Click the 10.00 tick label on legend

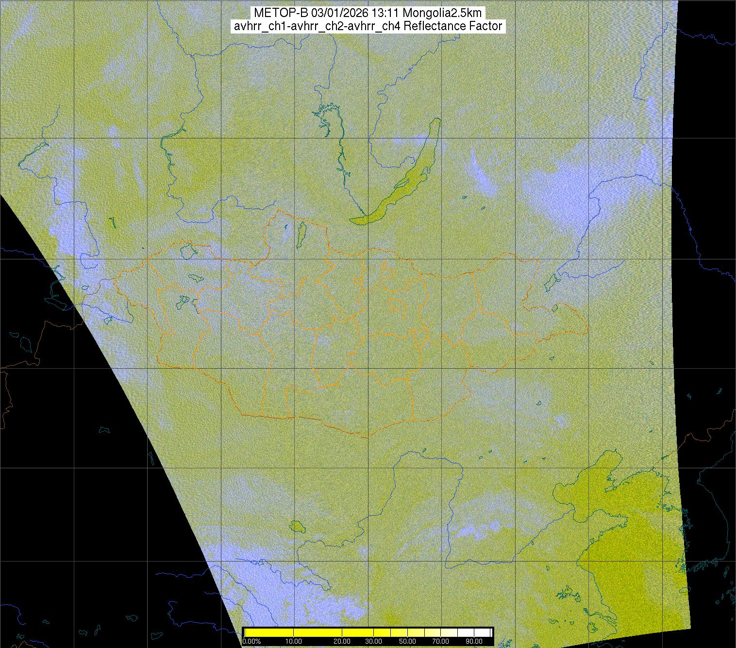[x=294, y=641]
